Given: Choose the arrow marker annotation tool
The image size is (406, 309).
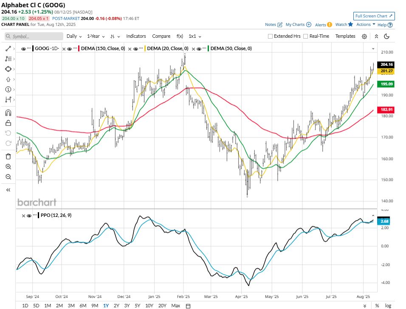Looking at the screenshot, I should tap(8, 79).
